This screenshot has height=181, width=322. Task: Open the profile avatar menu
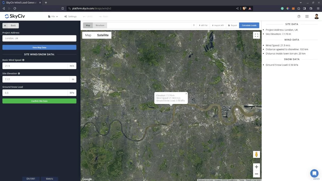pyautogui.click(x=316, y=16)
